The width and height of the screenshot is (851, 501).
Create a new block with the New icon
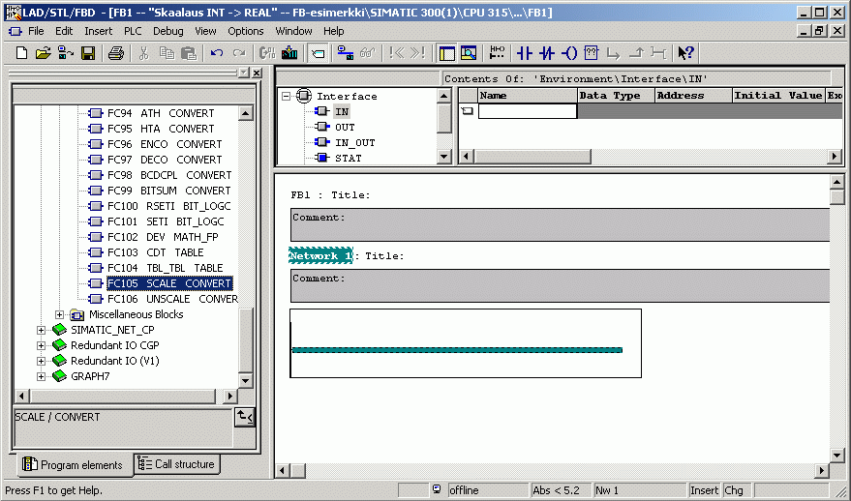[21, 52]
